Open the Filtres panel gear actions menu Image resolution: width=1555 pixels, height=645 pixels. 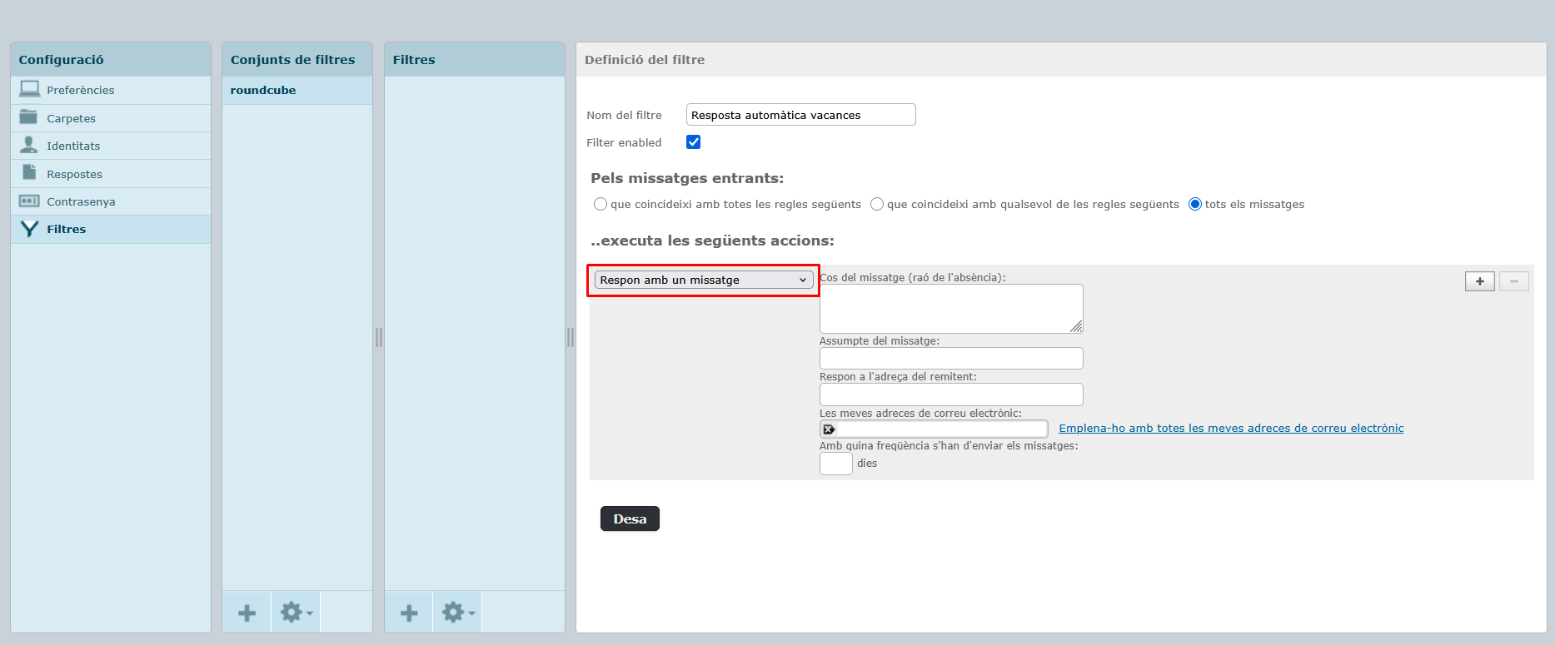pyautogui.click(x=458, y=613)
